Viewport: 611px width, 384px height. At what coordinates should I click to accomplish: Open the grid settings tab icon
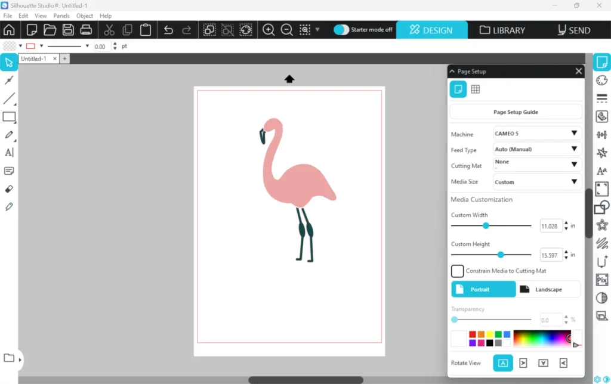[x=476, y=89]
